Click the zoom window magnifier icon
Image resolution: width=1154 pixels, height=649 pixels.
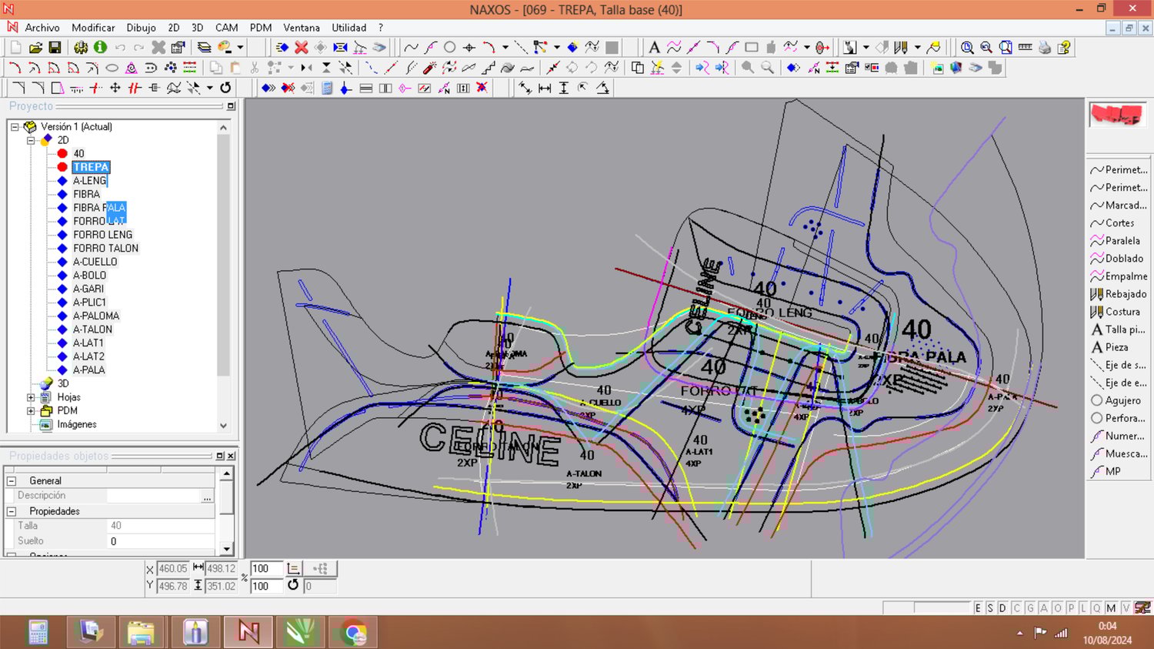point(967,48)
